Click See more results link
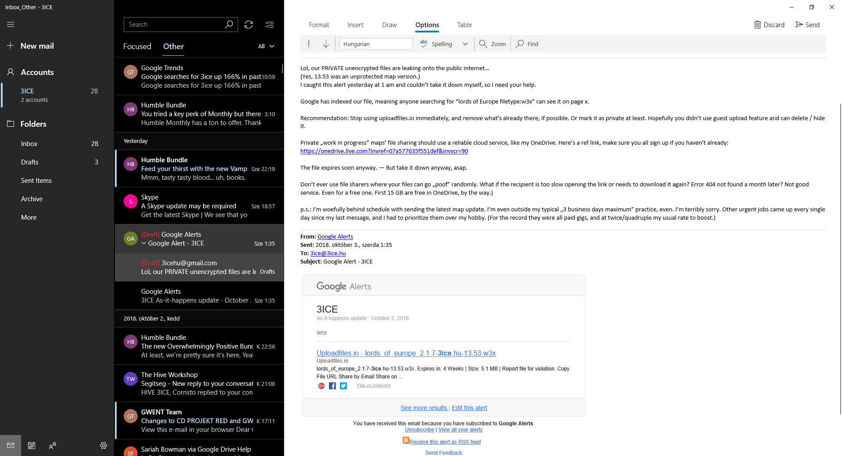 click(x=424, y=408)
